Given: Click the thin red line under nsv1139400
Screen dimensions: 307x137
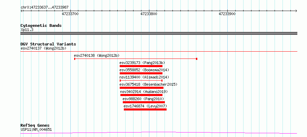Looking at the screenshot, I should (141, 81).
